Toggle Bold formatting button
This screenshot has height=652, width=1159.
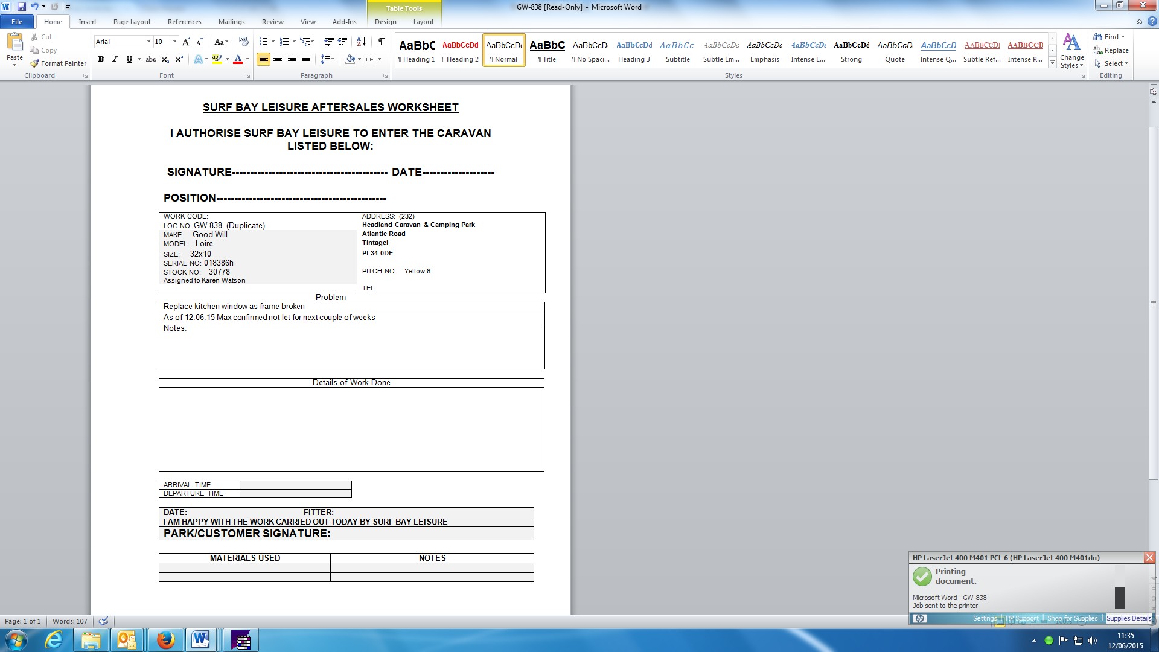coord(101,59)
